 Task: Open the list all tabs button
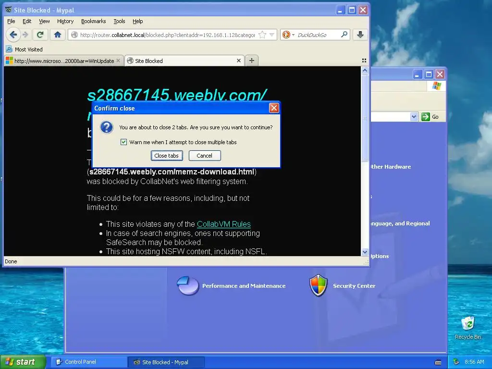pos(364,61)
